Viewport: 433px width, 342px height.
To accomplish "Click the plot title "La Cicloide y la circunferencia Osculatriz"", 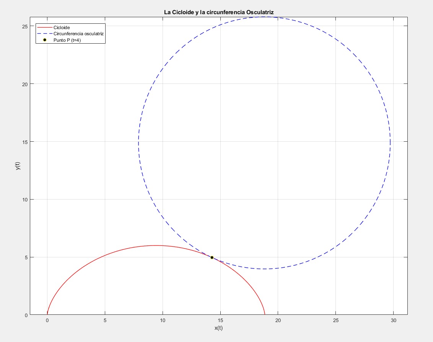I will [x=218, y=13].
